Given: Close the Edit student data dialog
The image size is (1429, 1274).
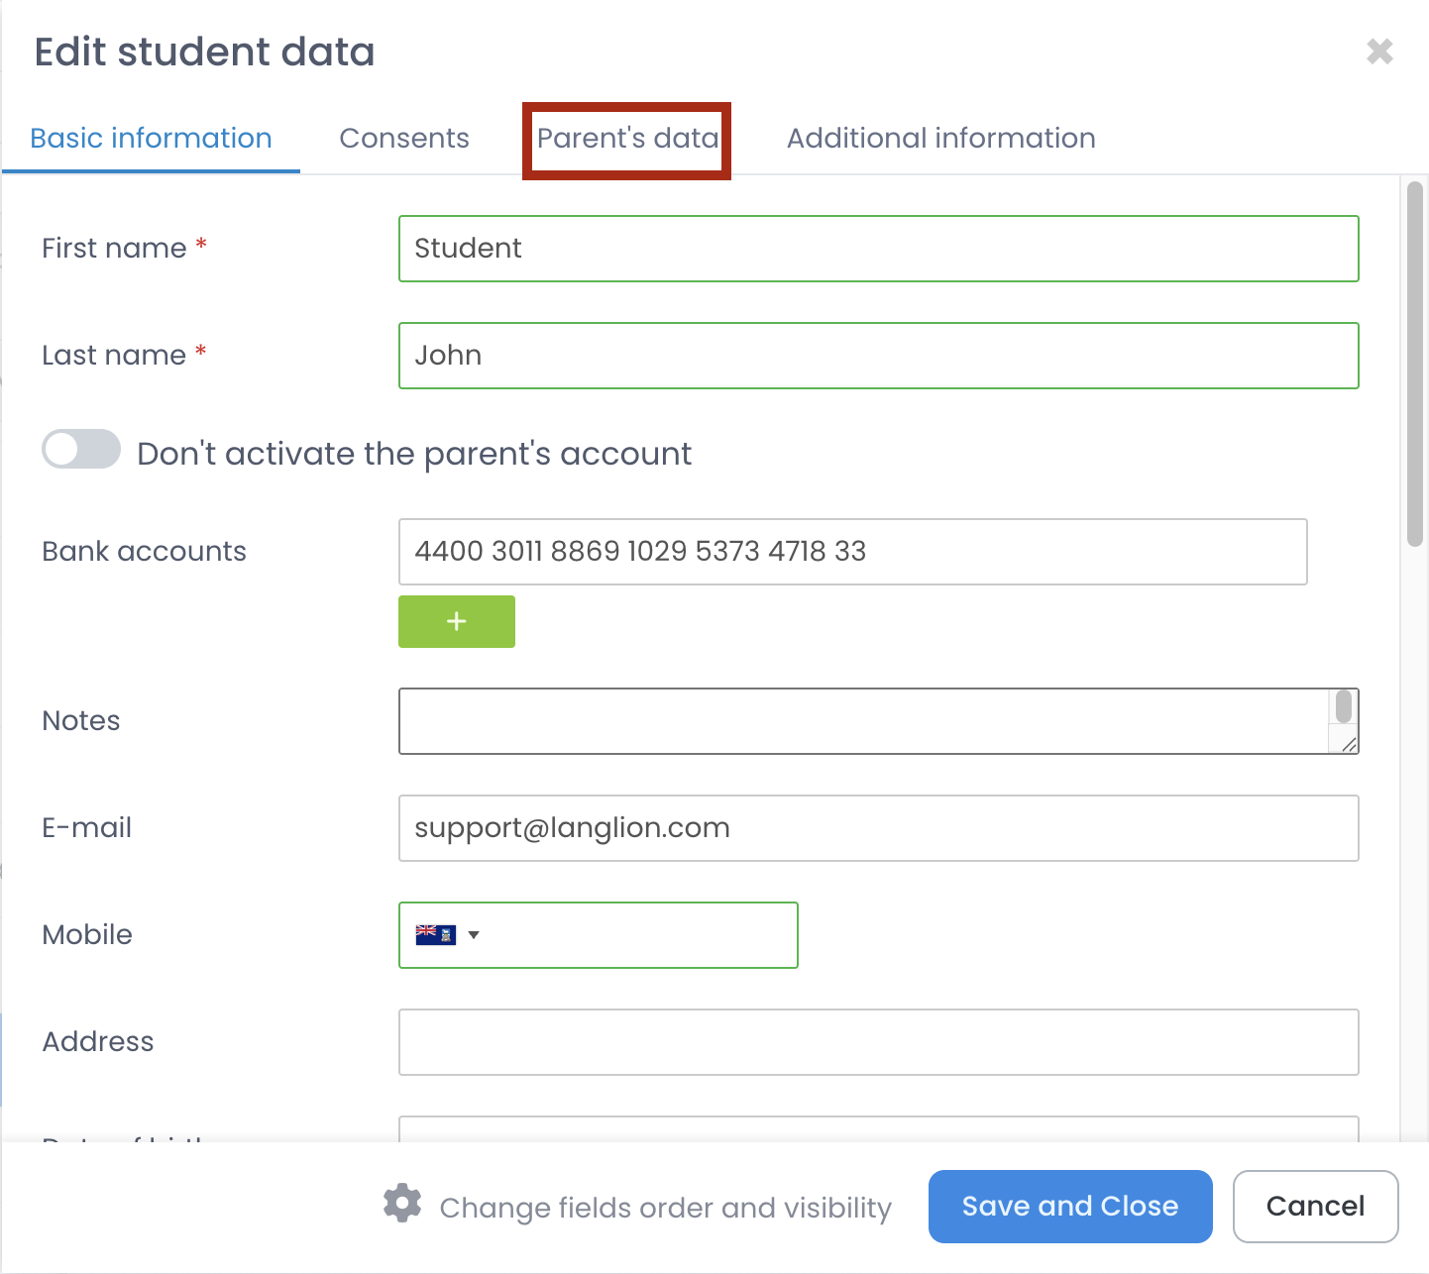Looking at the screenshot, I should point(1379,52).
